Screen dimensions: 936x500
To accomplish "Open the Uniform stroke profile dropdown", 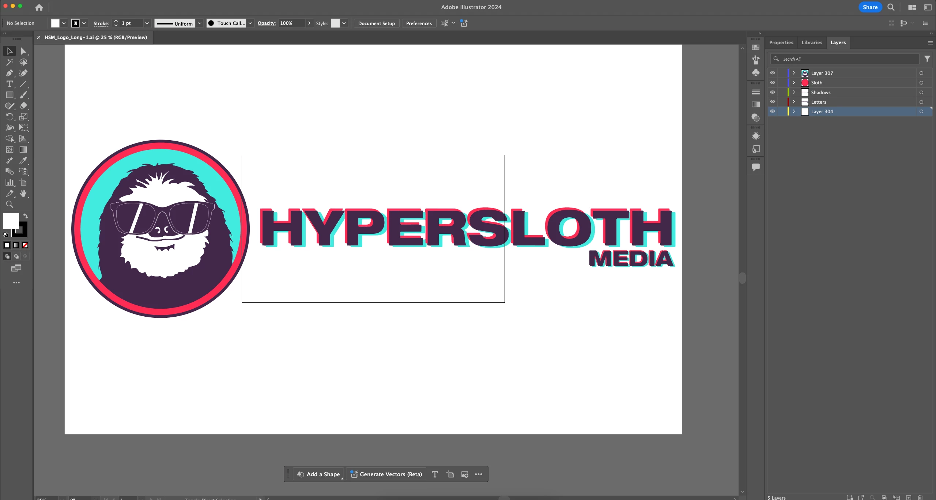I will point(200,23).
